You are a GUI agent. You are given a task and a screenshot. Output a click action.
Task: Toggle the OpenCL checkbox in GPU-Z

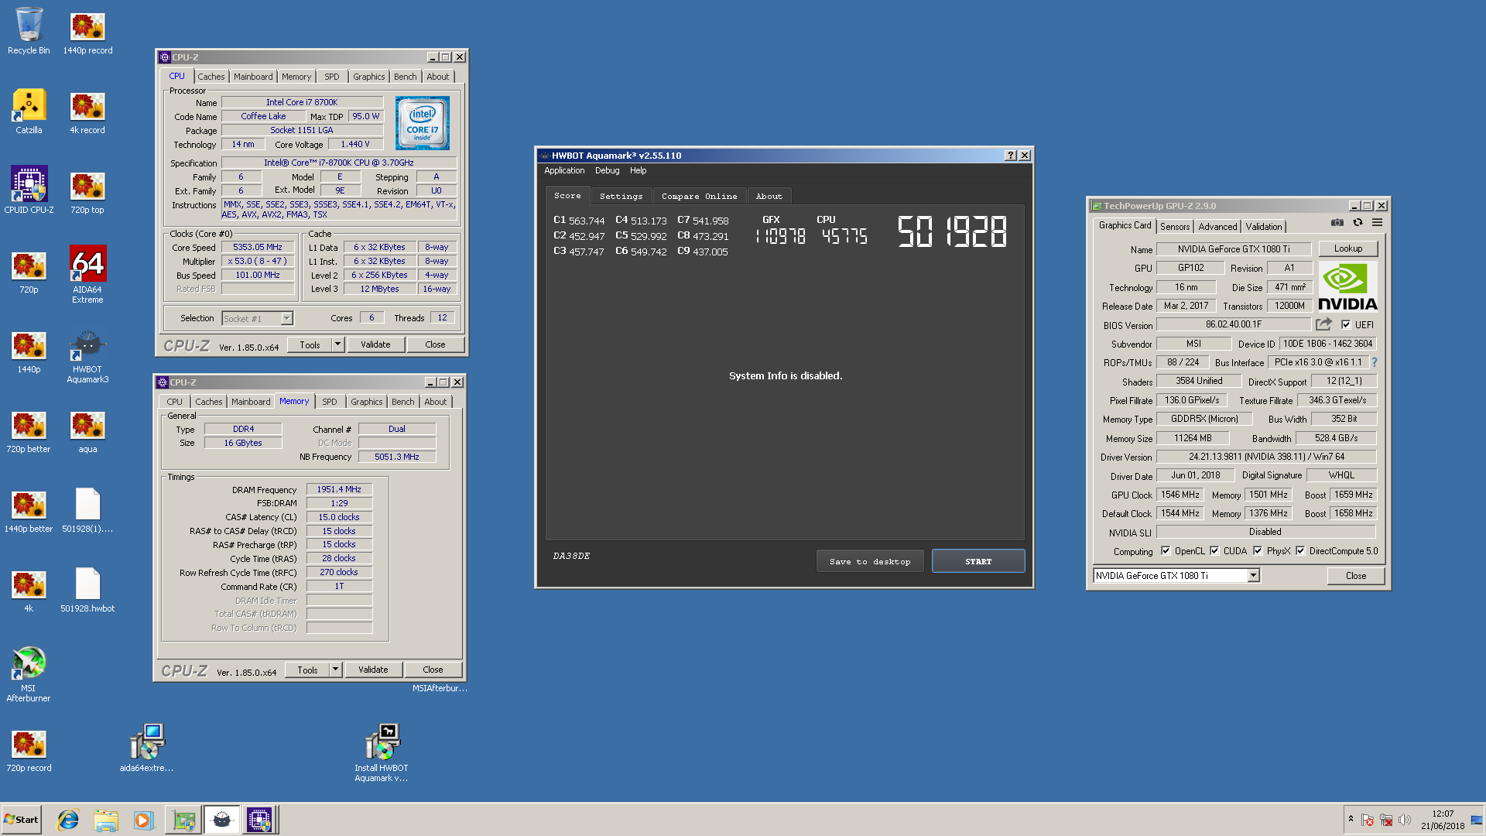point(1166,551)
